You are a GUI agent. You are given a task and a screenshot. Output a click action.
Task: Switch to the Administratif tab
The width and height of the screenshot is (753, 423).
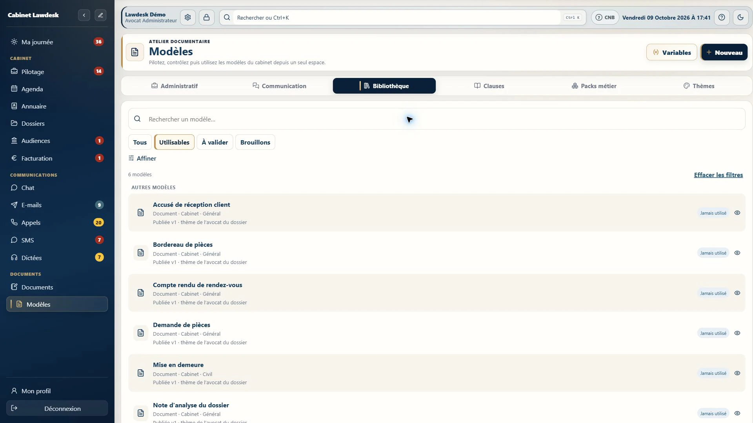[x=175, y=86]
